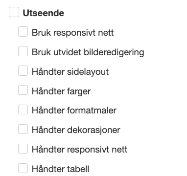This screenshot has width=187, height=176.
Task: Click the bold Utseende heading text
Action: click(x=44, y=13)
